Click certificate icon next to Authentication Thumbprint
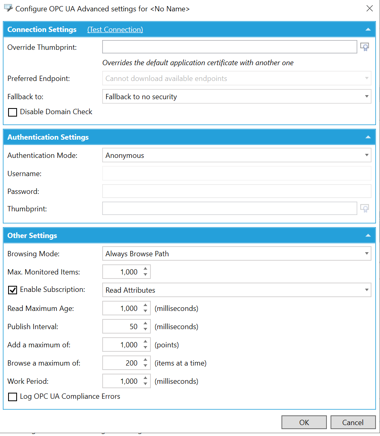This screenshot has height=436, width=380. [365, 209]
